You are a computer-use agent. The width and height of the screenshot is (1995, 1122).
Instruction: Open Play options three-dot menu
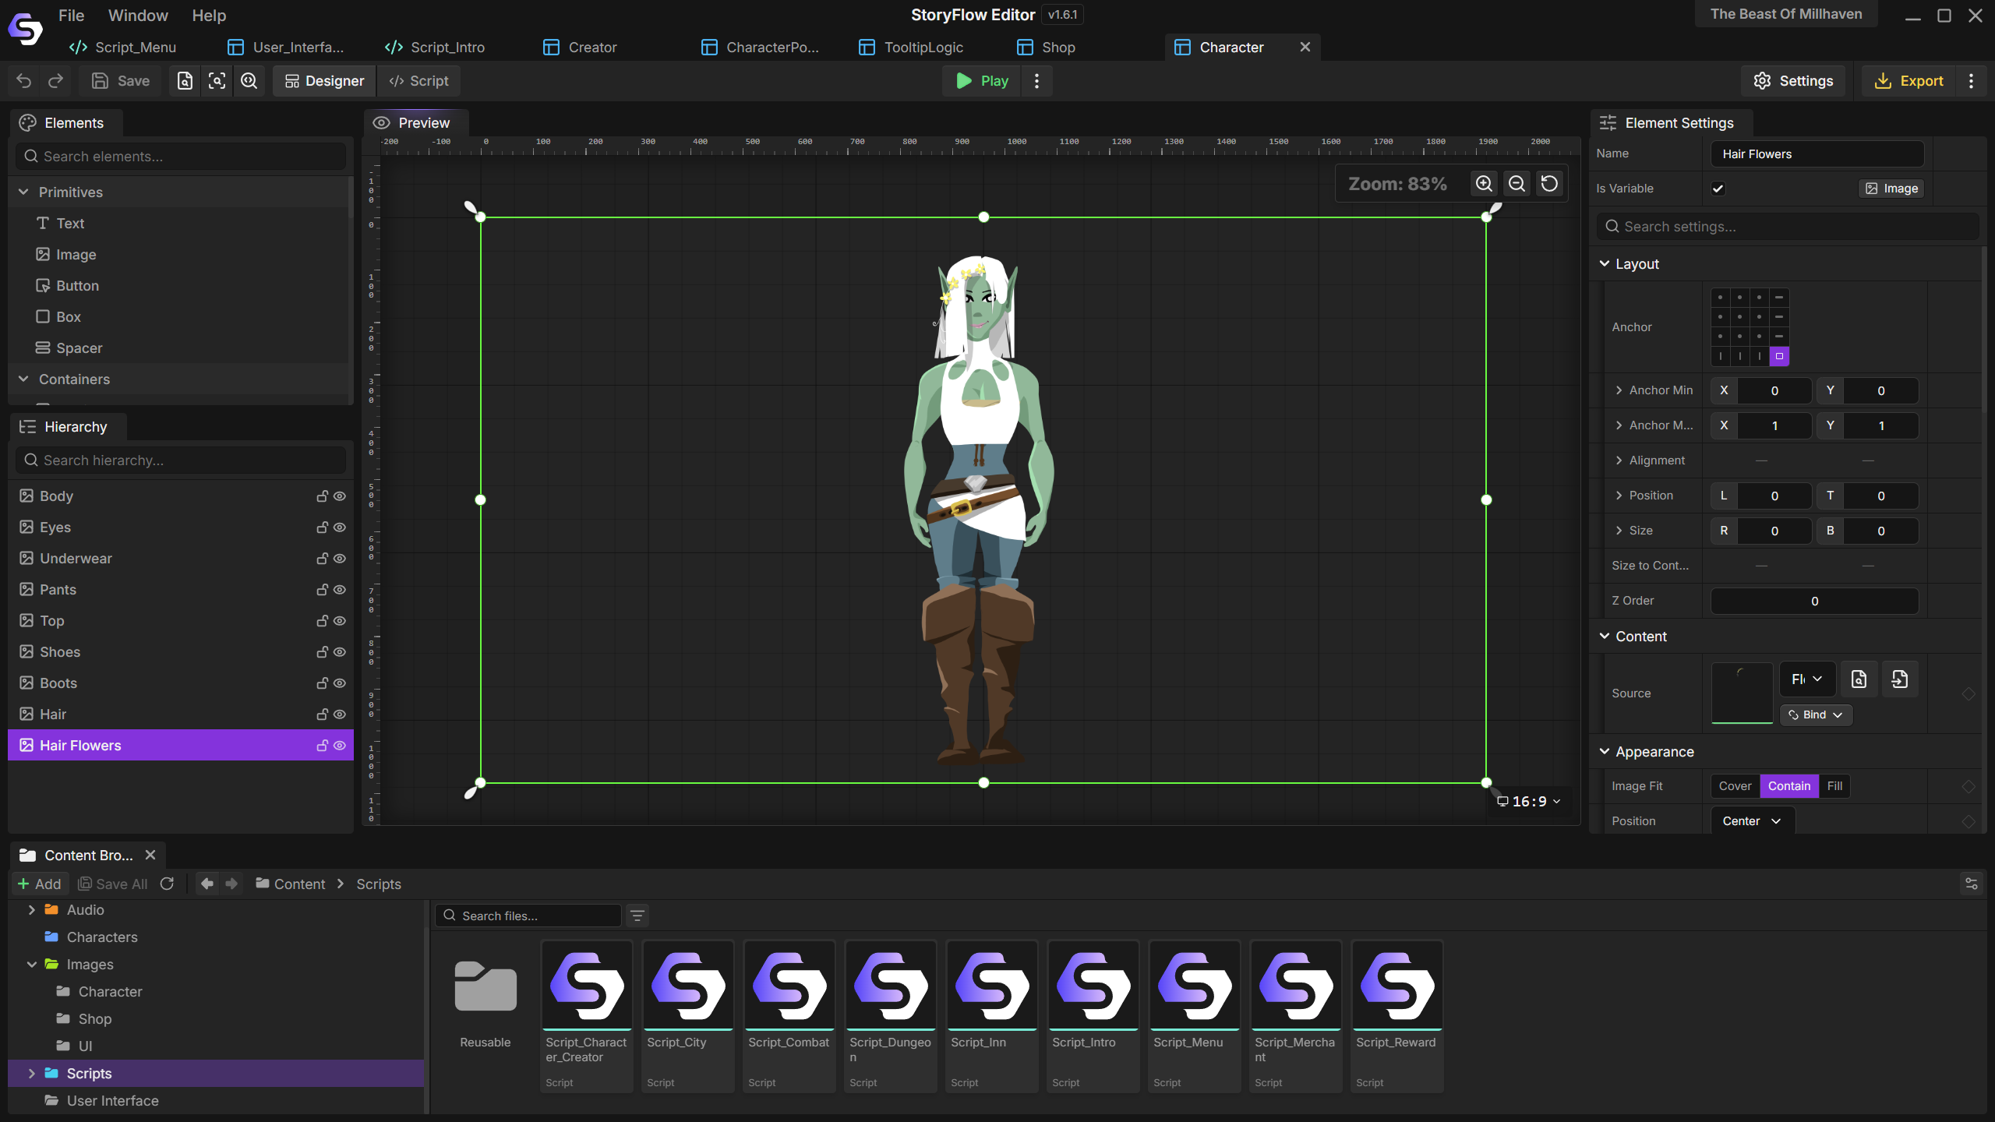click(x=1036, y=81)
